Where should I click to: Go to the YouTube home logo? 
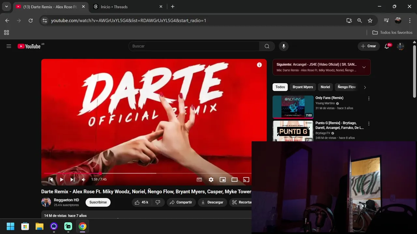click(x=29, y=46)
